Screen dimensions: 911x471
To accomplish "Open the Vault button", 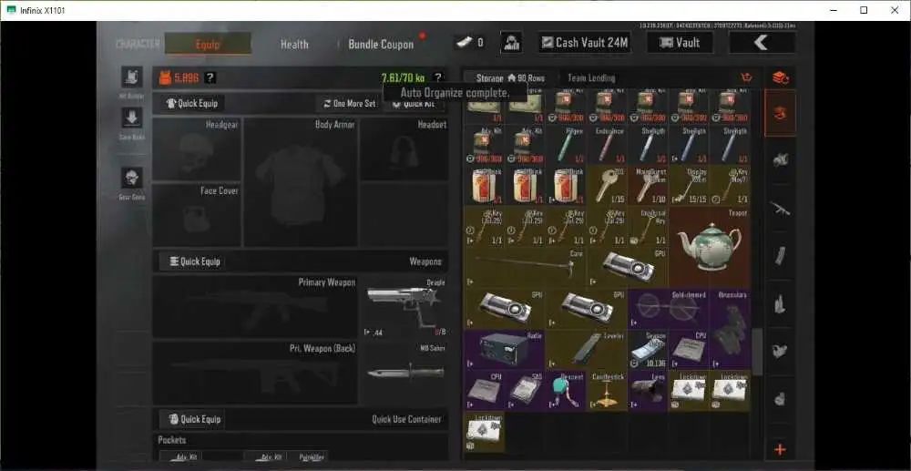I will [680, 43].
